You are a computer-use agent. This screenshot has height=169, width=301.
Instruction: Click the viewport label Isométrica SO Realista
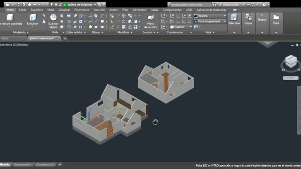point(14,45)
